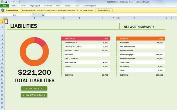The height and width of the screenshot is (110, 177).
Task: Click the VIEW DASHBOARD button
Action: click(34, 95)
